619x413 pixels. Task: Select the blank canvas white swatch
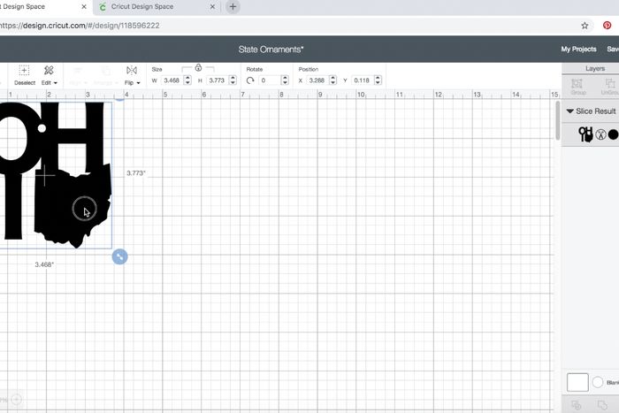point(577,382)
